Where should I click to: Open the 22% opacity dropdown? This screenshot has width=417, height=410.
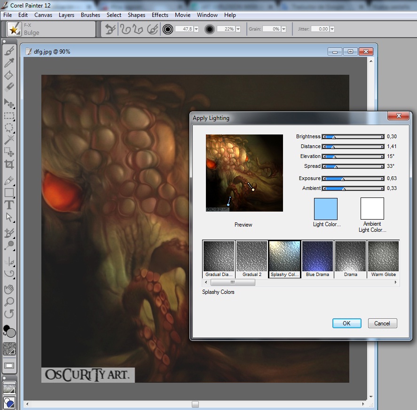pos(238,29)
